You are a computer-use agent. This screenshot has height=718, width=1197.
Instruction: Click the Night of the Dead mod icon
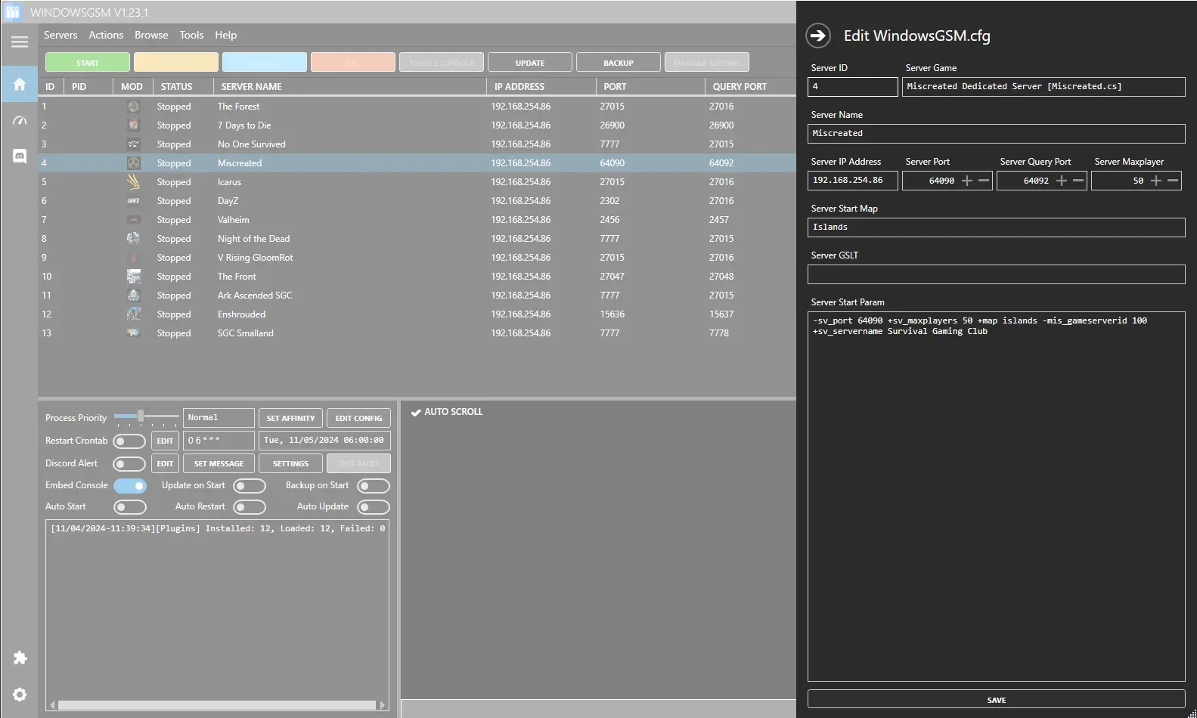point(133,239)
